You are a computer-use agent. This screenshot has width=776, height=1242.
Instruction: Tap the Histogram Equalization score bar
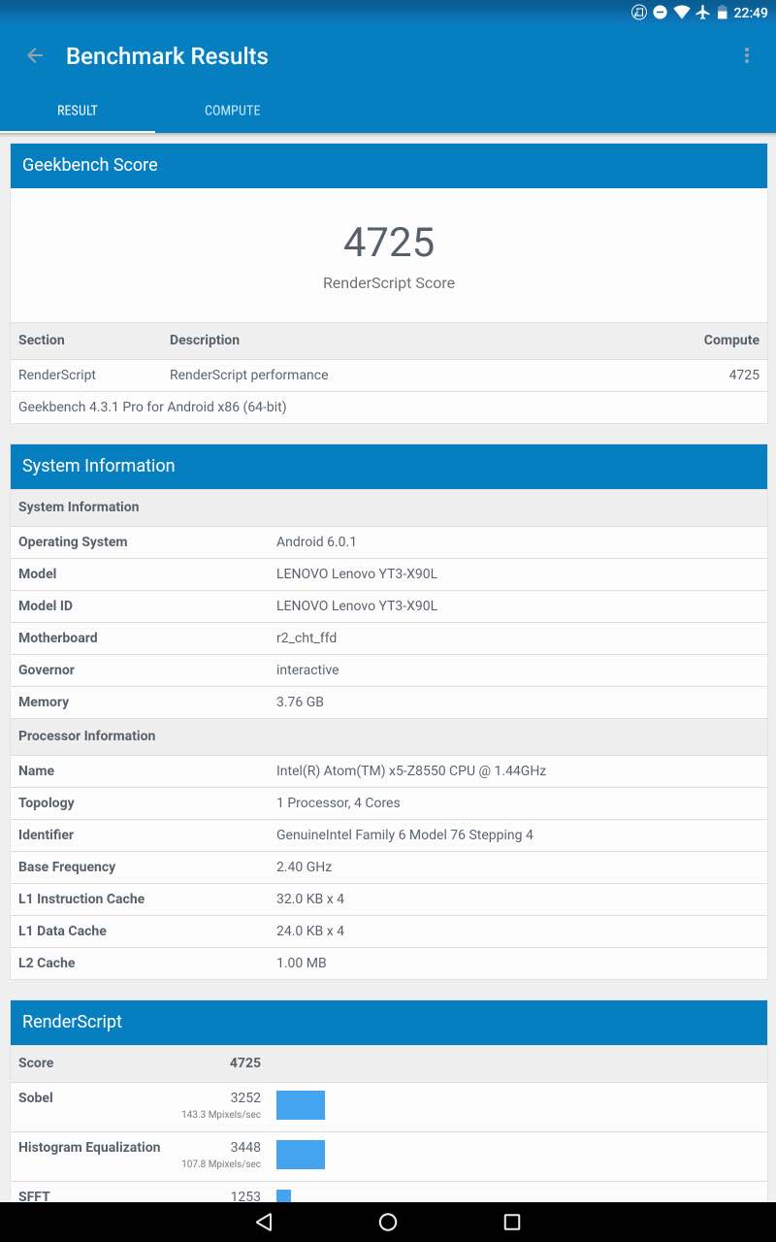coord(301,1155)
